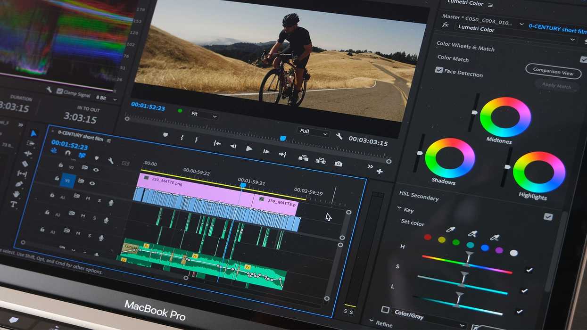
Task: Select Color Wheels & Match section
Action: (x=465, y=46)
